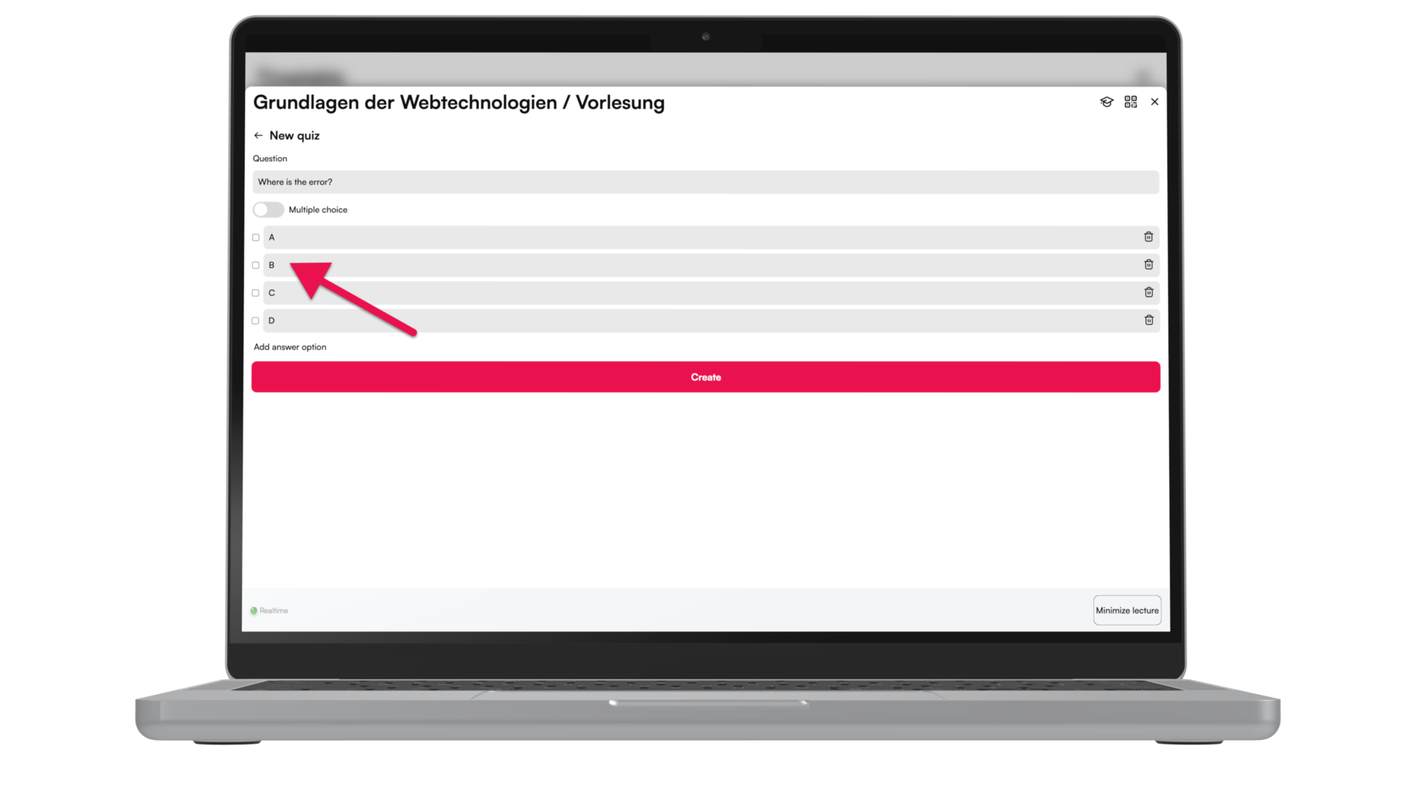Image resolution: width=1414 pixels, height=795 pixels.
Task: Click the graduation cap icon
Action: (x=1107, y=101)
